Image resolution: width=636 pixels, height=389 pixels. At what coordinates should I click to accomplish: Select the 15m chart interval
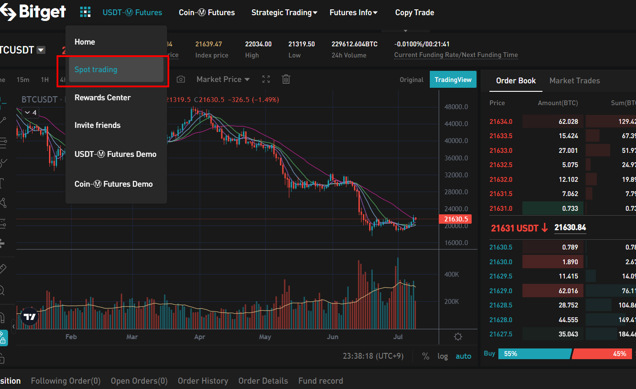pos(23,80)
